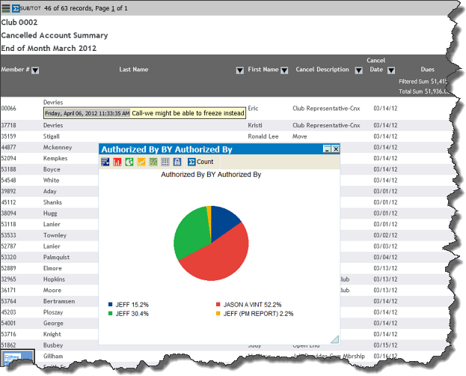Click the Count sigma button
The width and height of the screenshot is (466, 376).
pyautogui.click(x=200, y=162)
